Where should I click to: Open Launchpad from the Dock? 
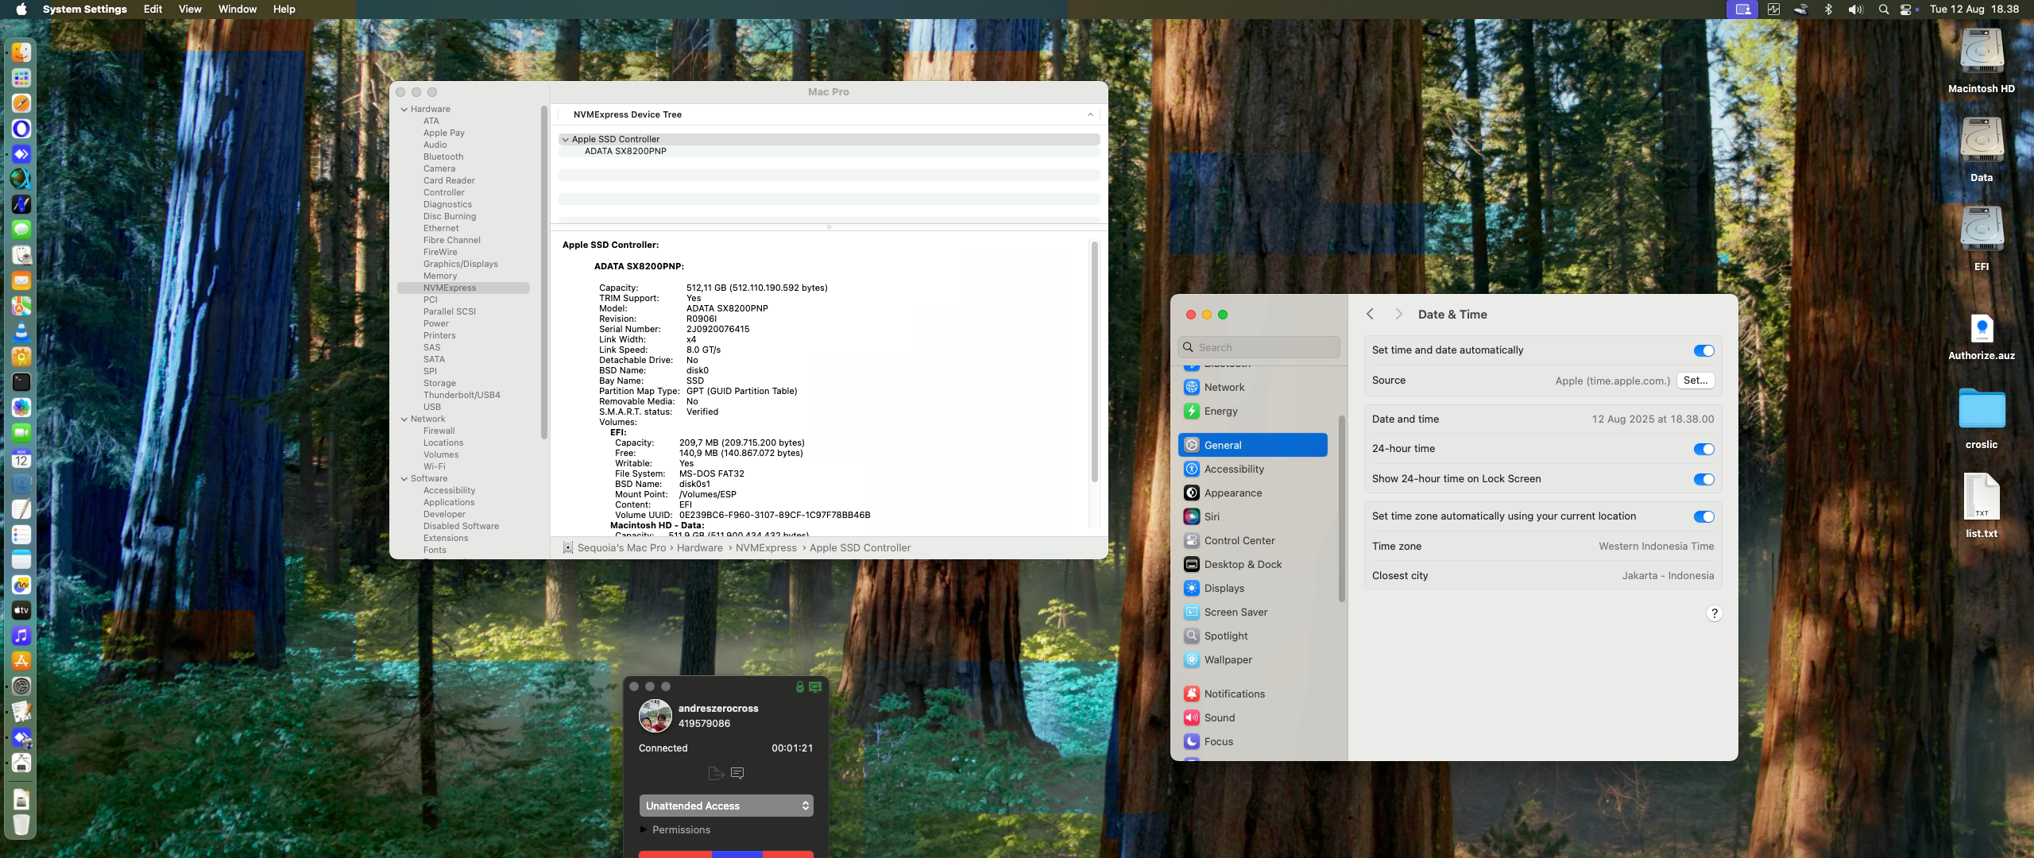(21, 78)
